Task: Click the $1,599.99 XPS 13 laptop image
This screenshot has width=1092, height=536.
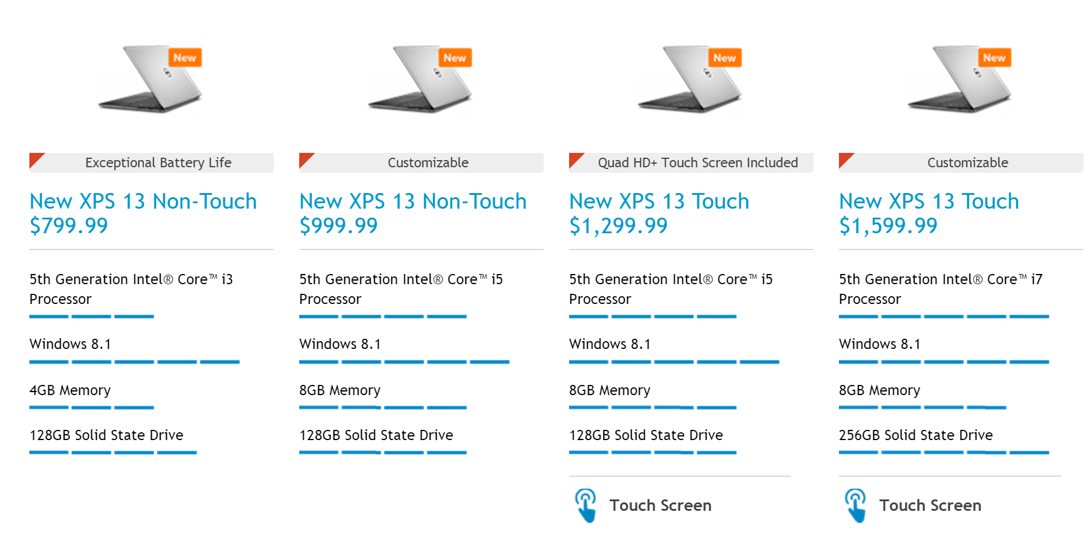Action: click(960, 79)
